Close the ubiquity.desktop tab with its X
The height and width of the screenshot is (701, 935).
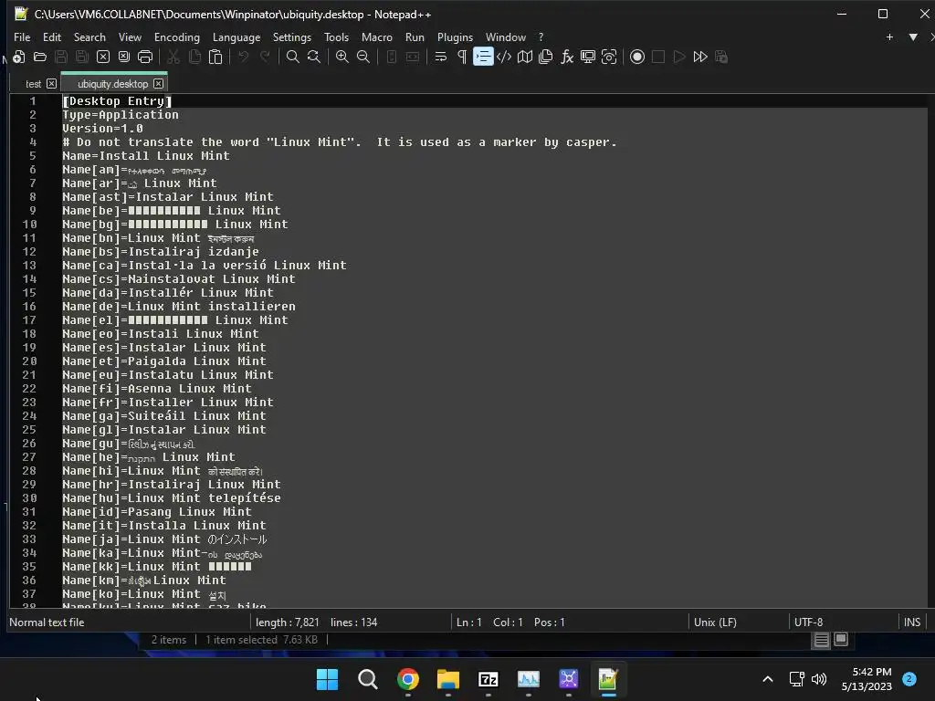click(158, 83)
